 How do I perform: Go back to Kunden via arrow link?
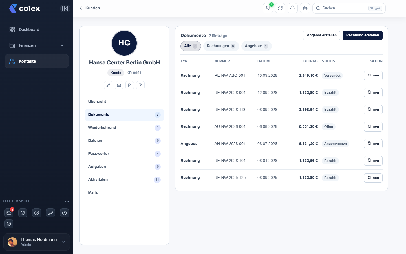tap(90, 8)
